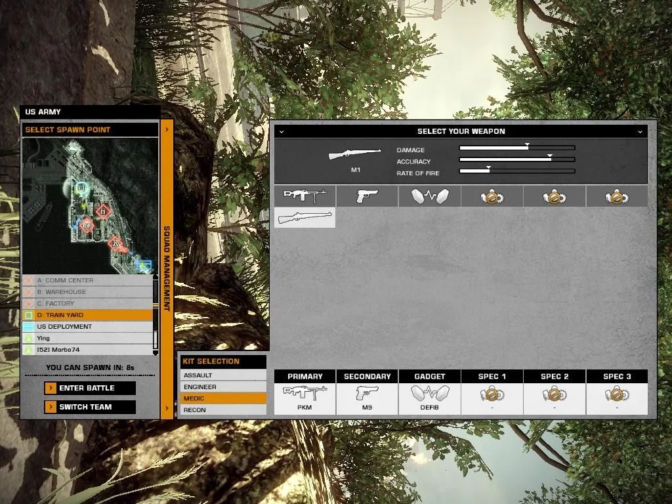Screen dimensions: 672x504
Task: Select the PRIMARY header tab
Action: pyautogui.click(x=304, y=376)
